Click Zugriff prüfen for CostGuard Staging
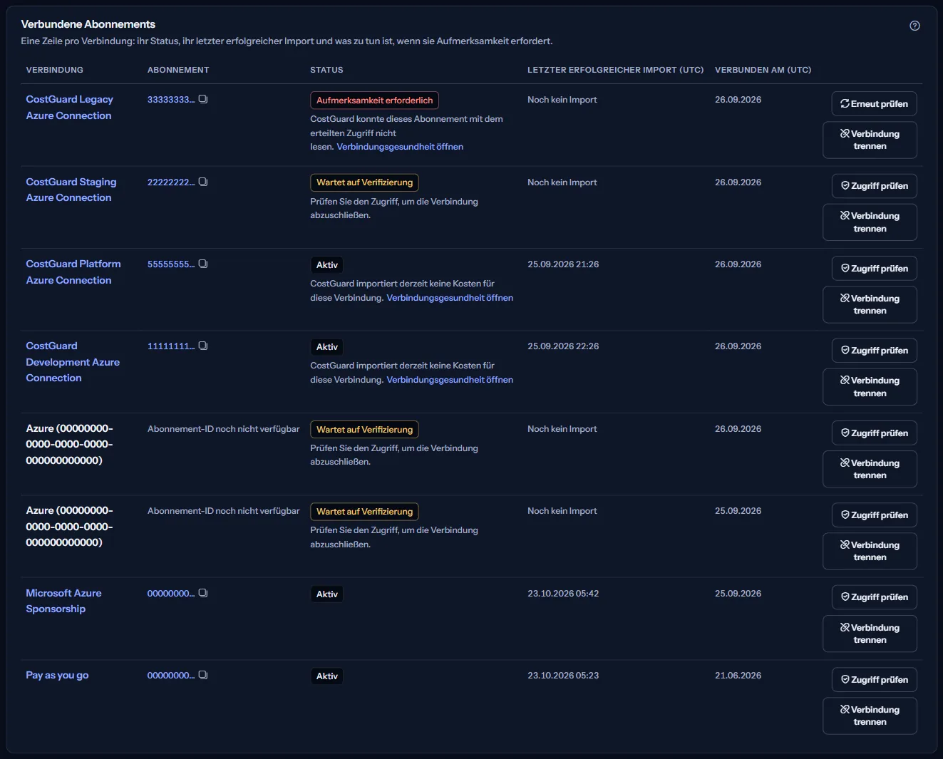The image size is (943, 759). [x=874, y=185]
